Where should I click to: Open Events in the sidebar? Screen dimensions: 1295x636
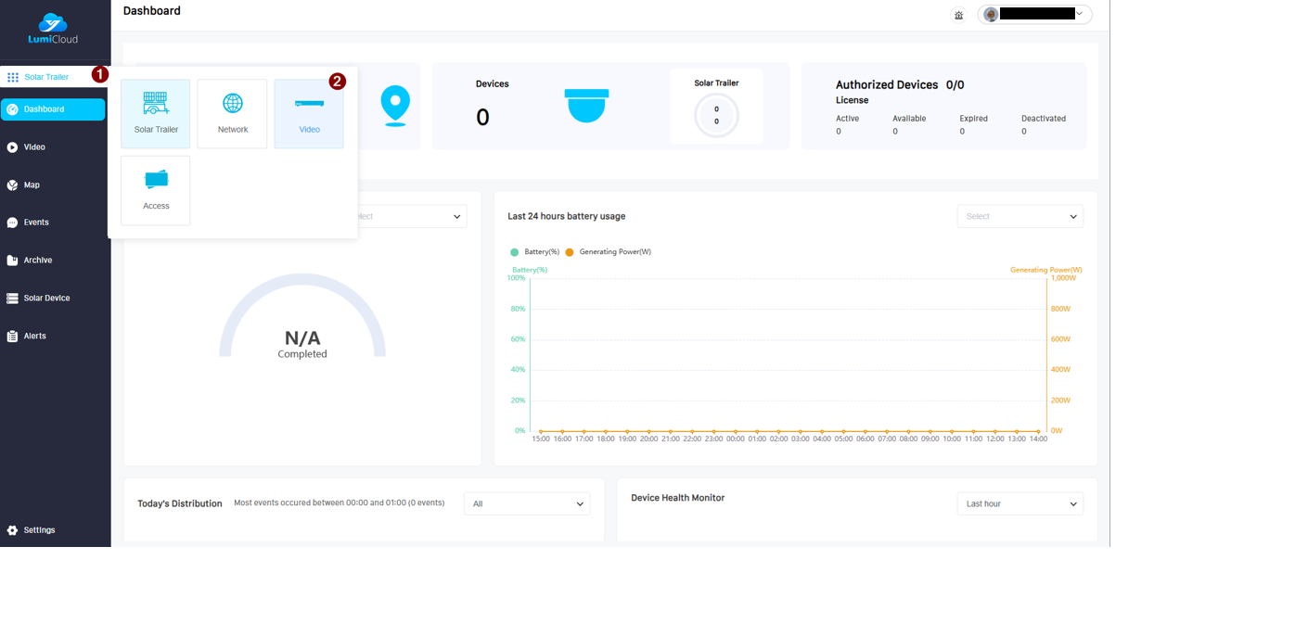[x=36, y=223]
